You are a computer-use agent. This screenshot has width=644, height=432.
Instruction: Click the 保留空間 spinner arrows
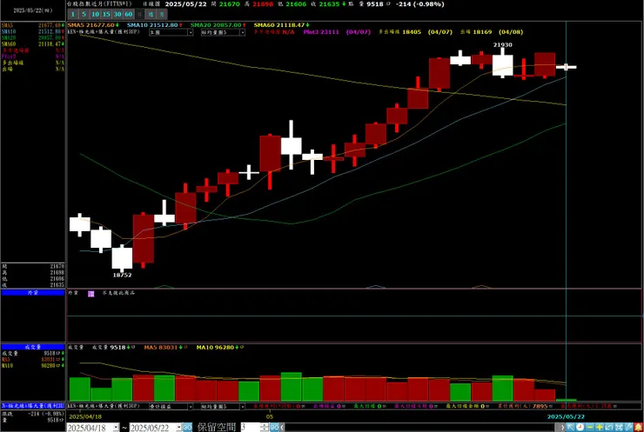coord(265,427)
